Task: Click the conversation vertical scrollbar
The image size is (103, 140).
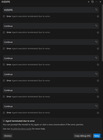Action: pos(102,33)
